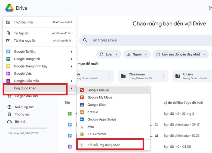Click the Google Docs icon beside Google Tài liệu
The image size is (212, 153).
(8, 52)
